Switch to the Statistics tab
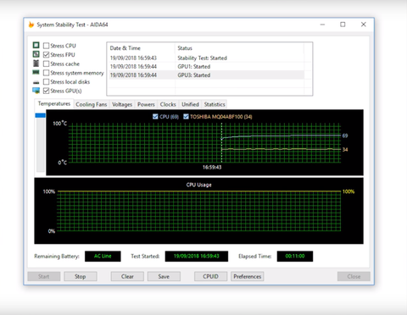Screen dimensions: 407x315 coord(215,104)
